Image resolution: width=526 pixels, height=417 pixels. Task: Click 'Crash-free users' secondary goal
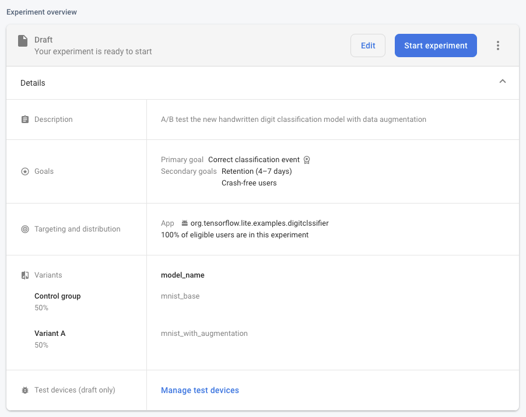[249, 183]
